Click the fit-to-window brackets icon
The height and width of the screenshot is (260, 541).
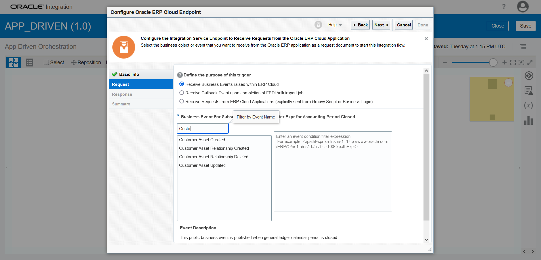pos(513,62)
